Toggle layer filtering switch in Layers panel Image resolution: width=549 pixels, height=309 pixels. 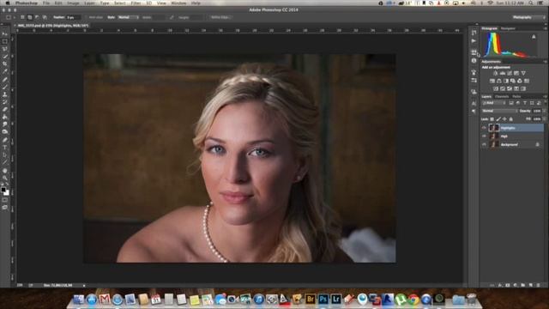click(545, 103)
